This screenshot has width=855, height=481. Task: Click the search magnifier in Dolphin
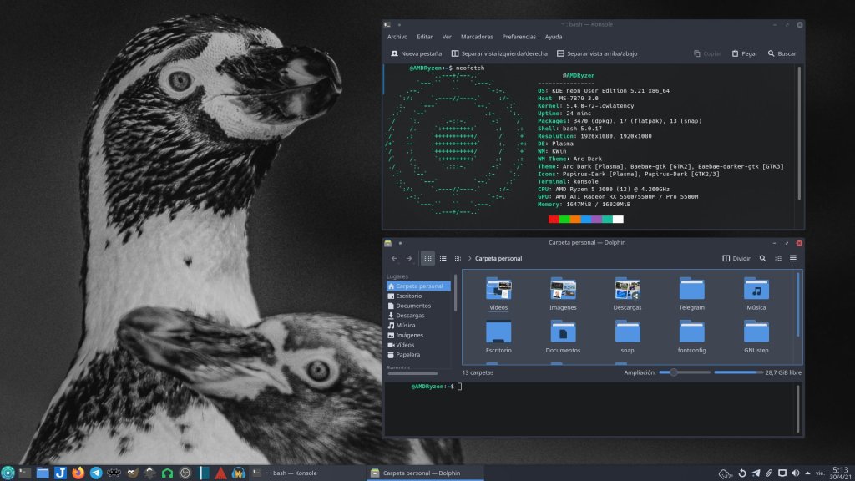[x=762, y=259]
